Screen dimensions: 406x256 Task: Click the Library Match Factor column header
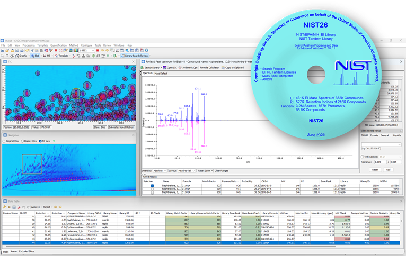pos(177,213)
